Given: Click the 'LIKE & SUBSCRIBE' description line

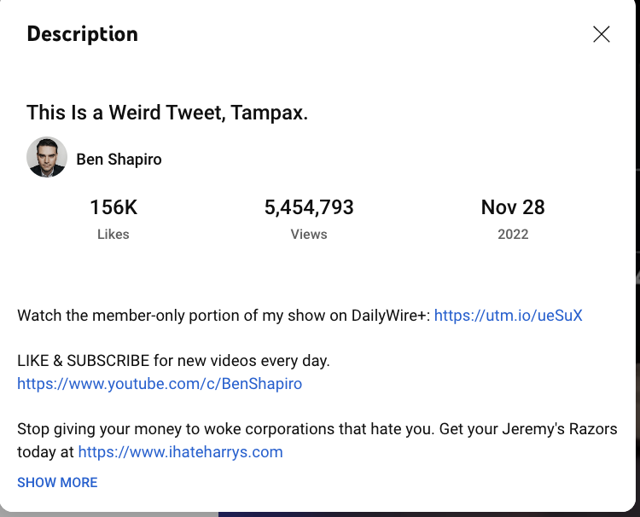Looking at the screenshot, I should coord(173,361).
